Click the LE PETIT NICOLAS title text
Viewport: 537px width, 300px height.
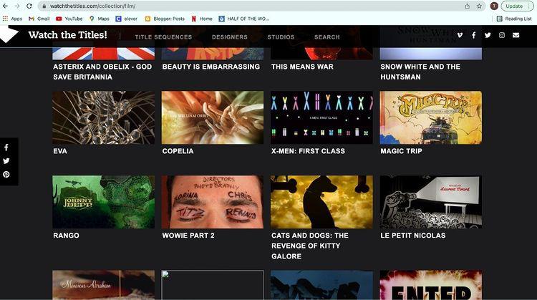[x=413, y=236]
